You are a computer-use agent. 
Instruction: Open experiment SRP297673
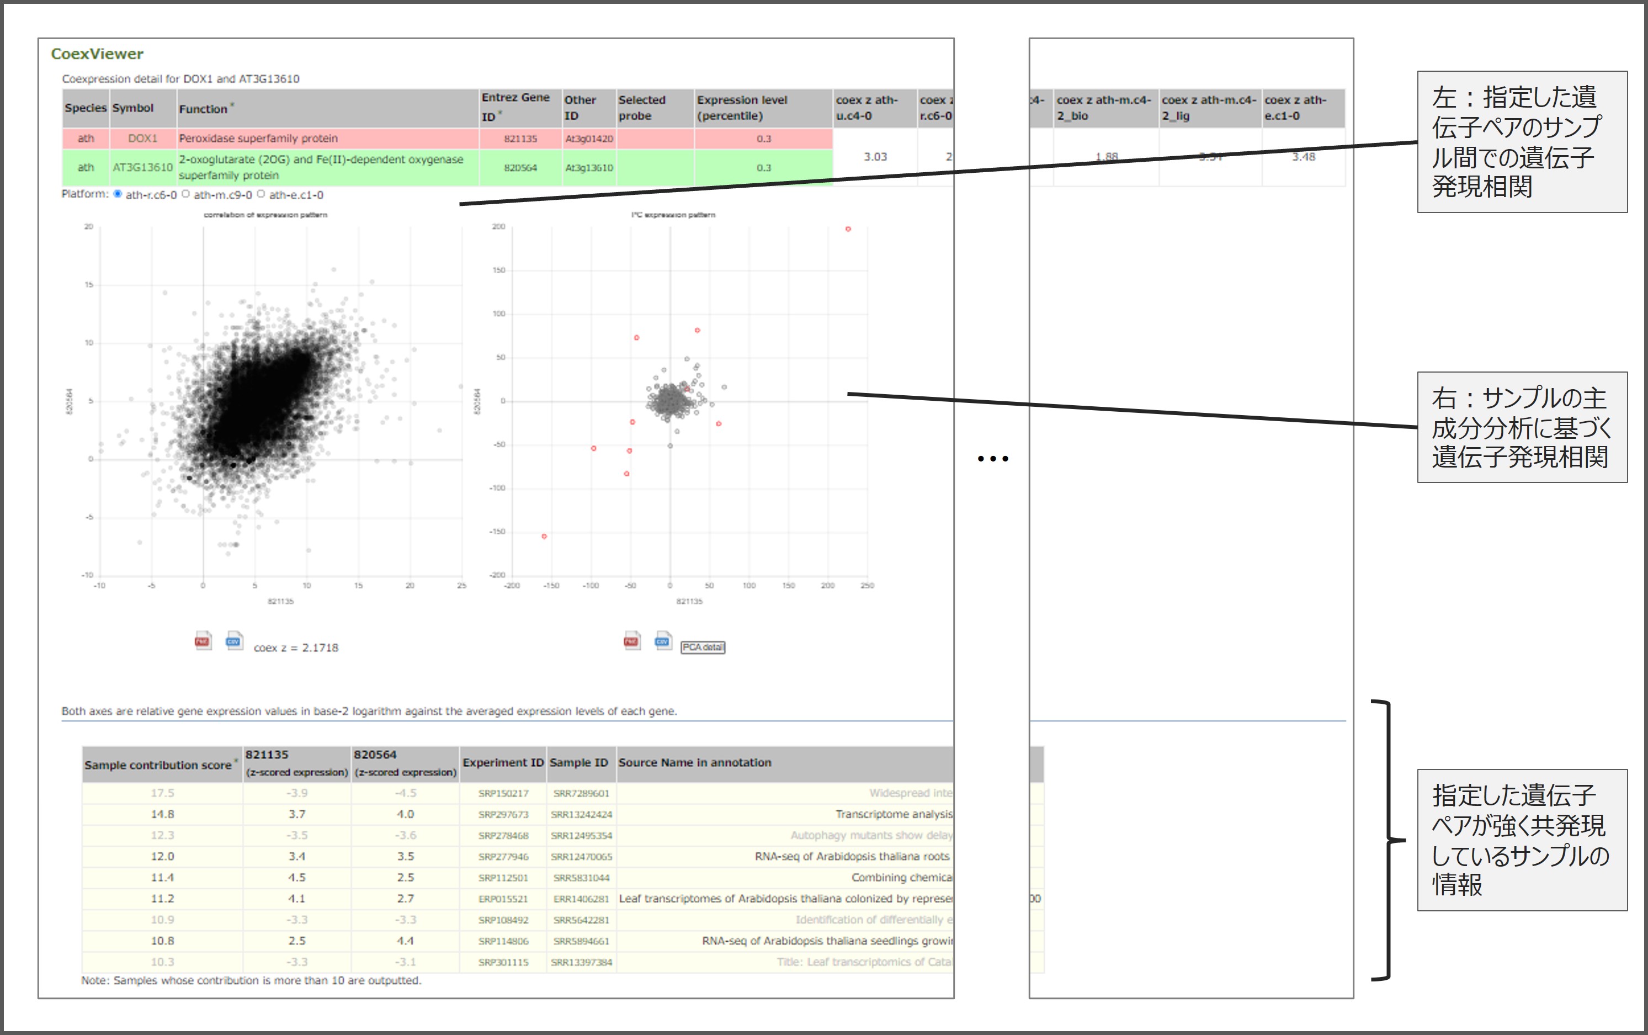[503, 815]
